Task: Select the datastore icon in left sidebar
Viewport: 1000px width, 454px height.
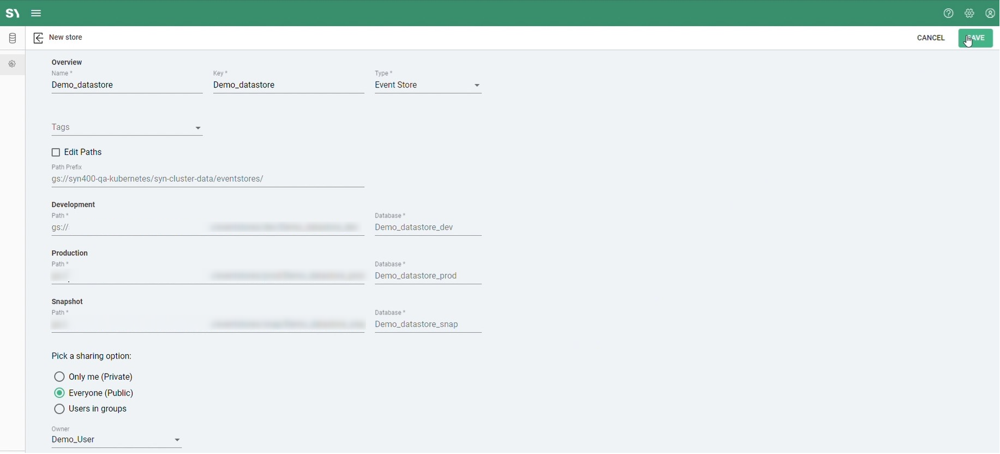Action: (13, 39)
